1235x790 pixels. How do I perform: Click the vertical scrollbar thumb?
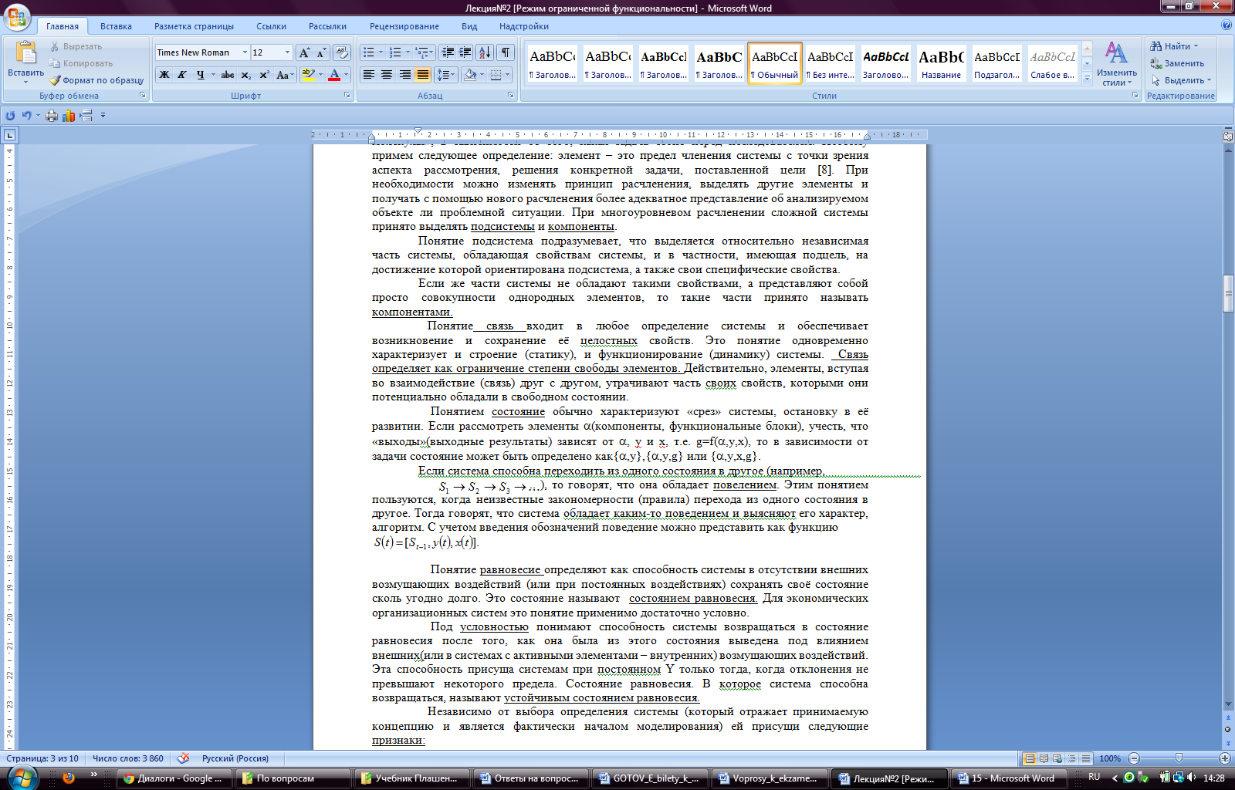pyautogui.click(x=1228, y=293)
